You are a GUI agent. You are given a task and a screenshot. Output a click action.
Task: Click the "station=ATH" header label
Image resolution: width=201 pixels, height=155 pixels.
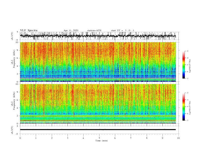[x=94, y=30]
